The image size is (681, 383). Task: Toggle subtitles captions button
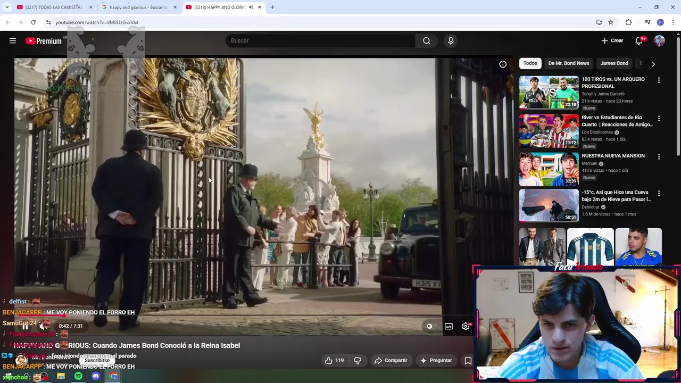click(449, 326)
